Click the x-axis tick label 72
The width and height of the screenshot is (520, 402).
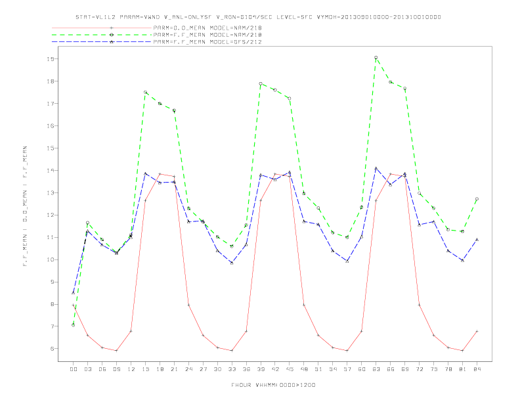coord(419,369)
